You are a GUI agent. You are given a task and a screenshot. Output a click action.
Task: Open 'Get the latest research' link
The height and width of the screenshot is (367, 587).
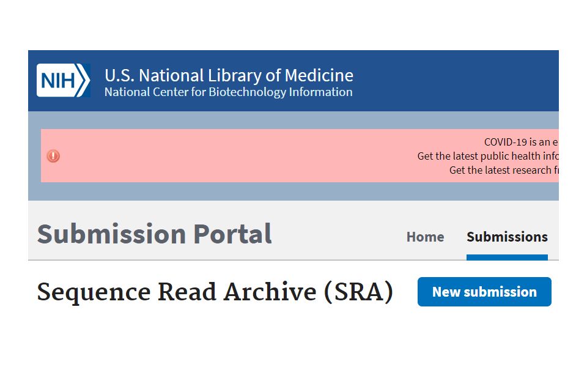[x=503, y=171]
